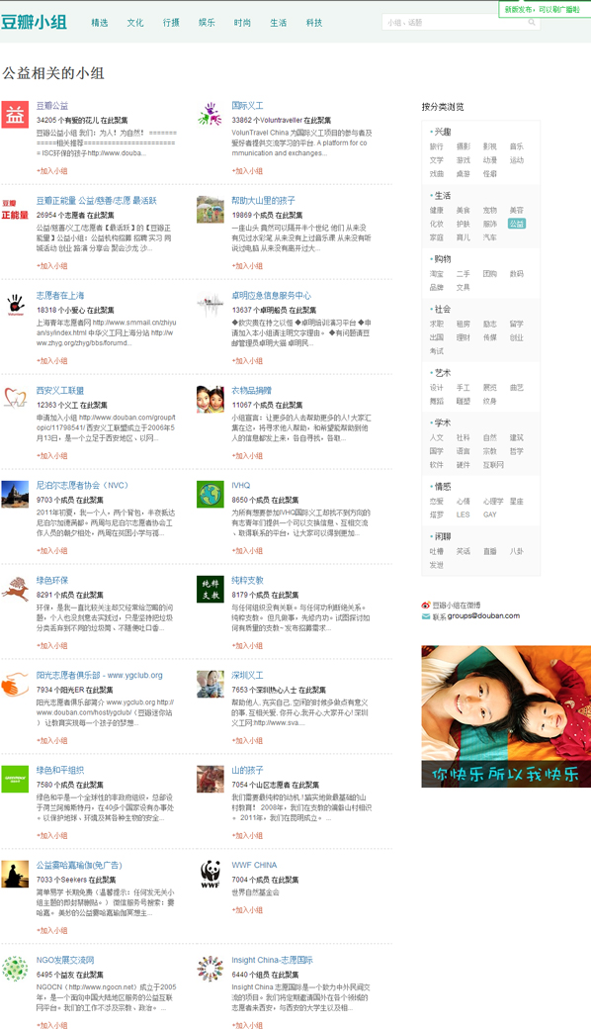Click the 绿色环保 deer icon
The width and height of the screenshot is (591, 1029).
point(15,590)
